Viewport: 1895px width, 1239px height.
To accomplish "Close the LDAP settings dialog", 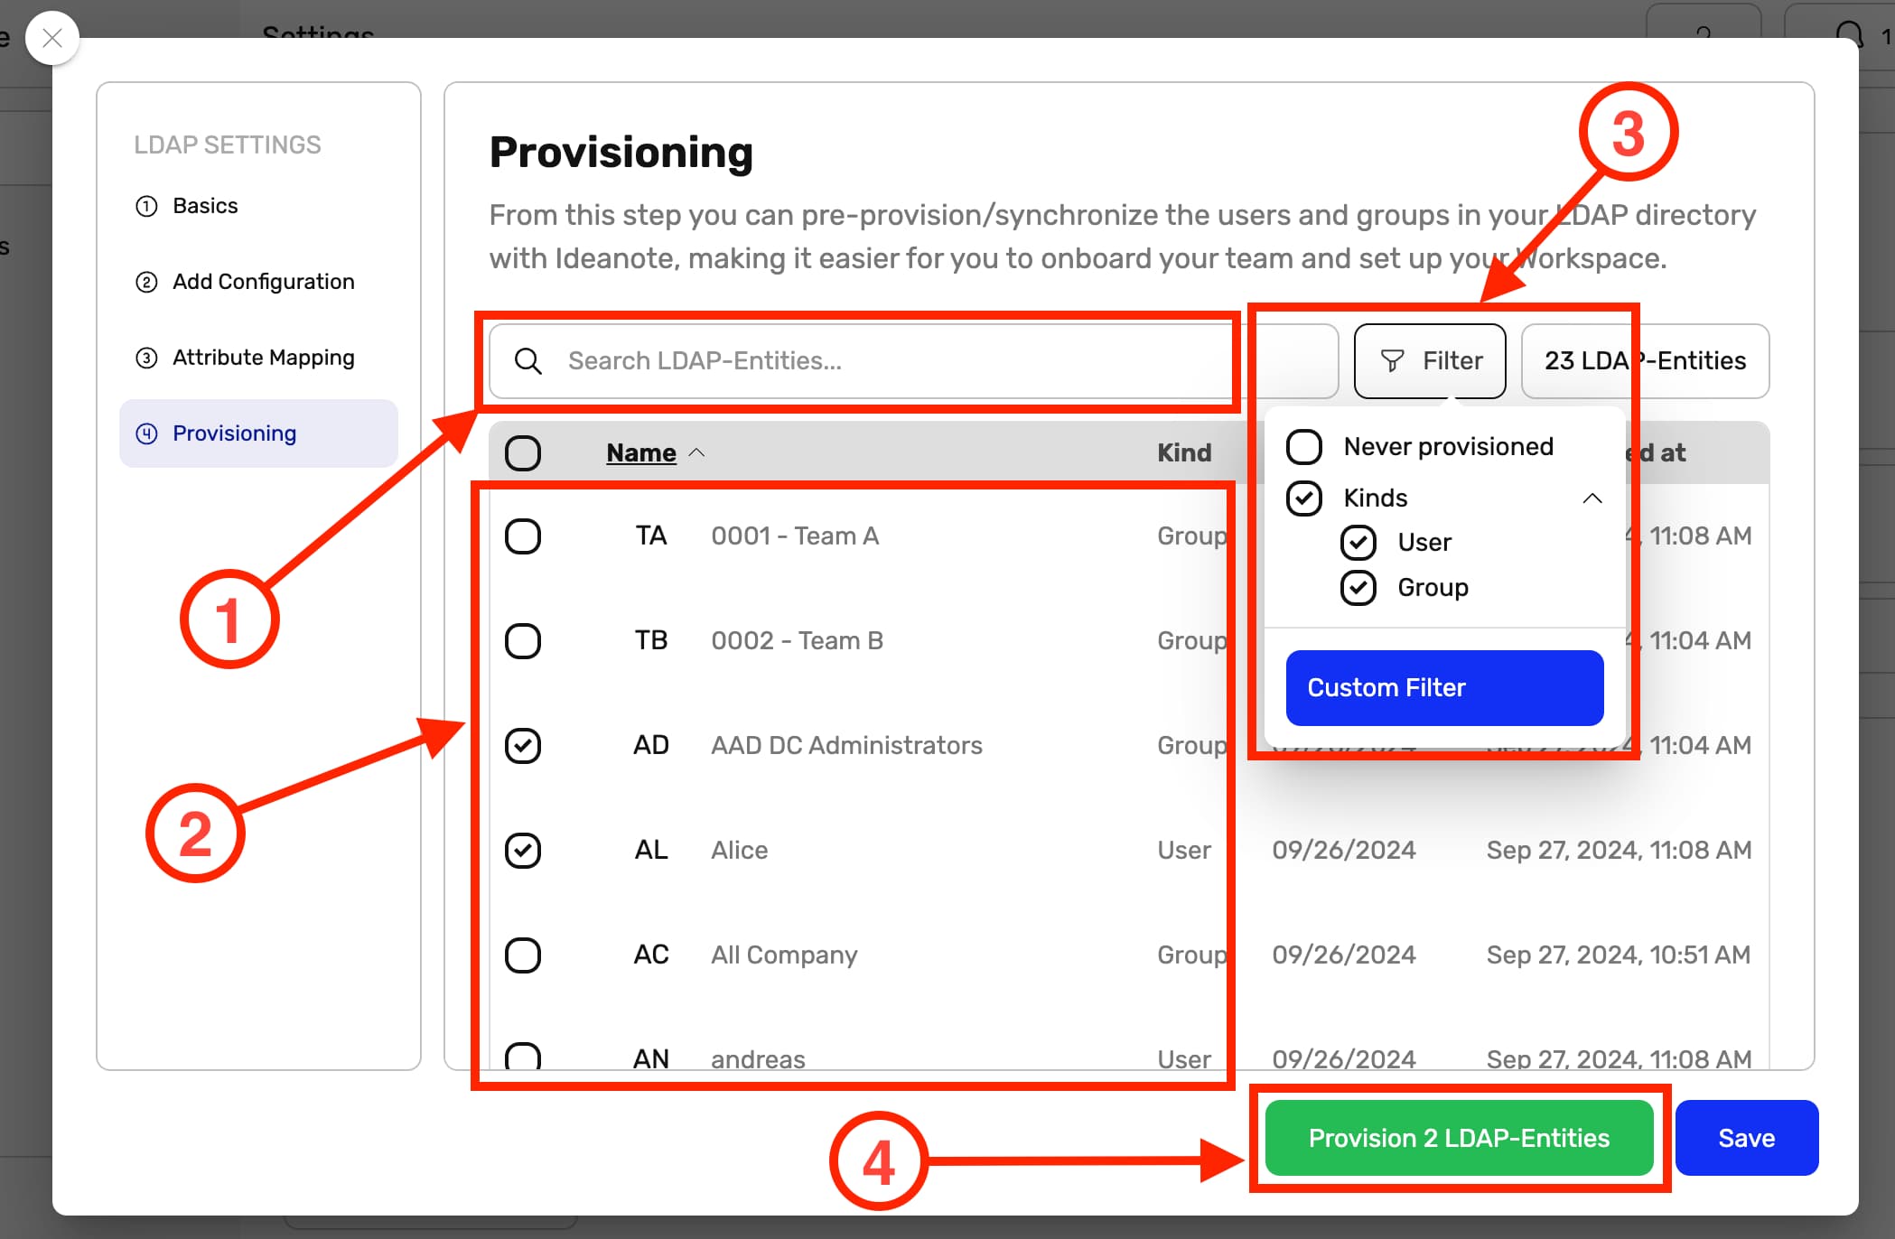I will coord(52,38).
